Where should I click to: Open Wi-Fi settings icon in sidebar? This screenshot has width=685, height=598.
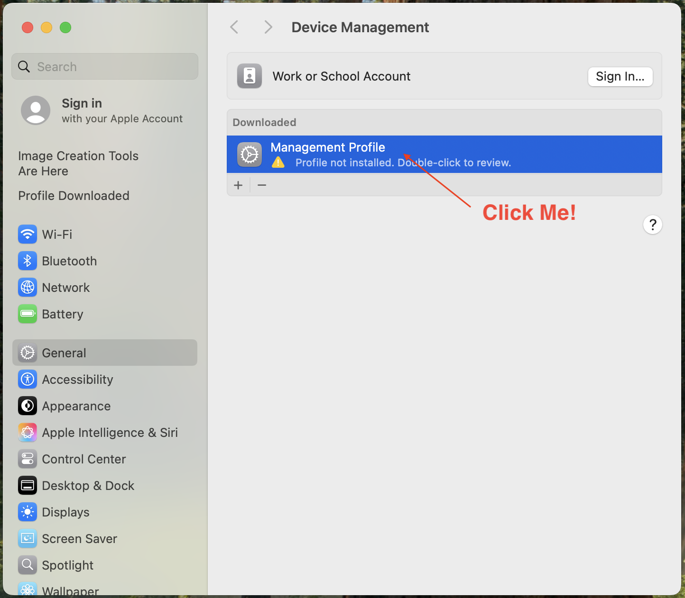[x=28, y=234]
